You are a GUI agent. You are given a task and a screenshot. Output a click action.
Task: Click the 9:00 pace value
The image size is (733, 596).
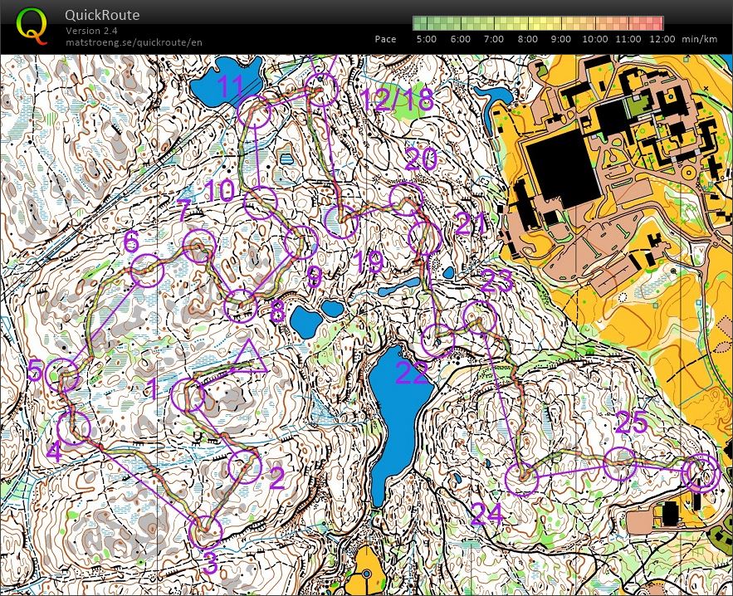(x=560, y=39)
